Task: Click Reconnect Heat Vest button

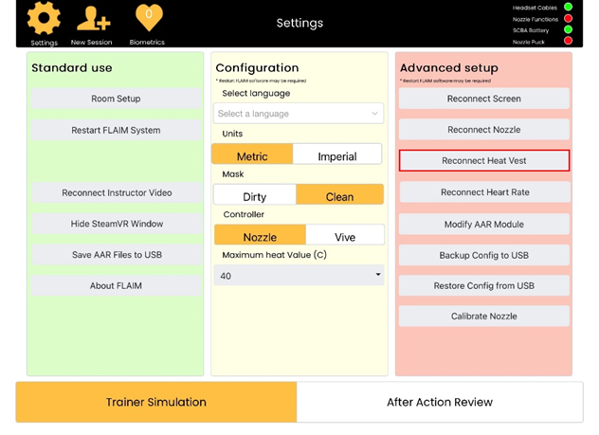Action: (x=483, y=161)
